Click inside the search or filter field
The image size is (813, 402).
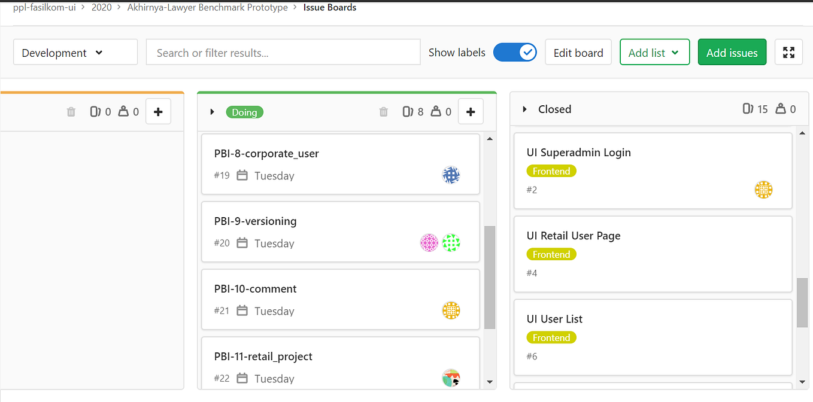(283, 52)
